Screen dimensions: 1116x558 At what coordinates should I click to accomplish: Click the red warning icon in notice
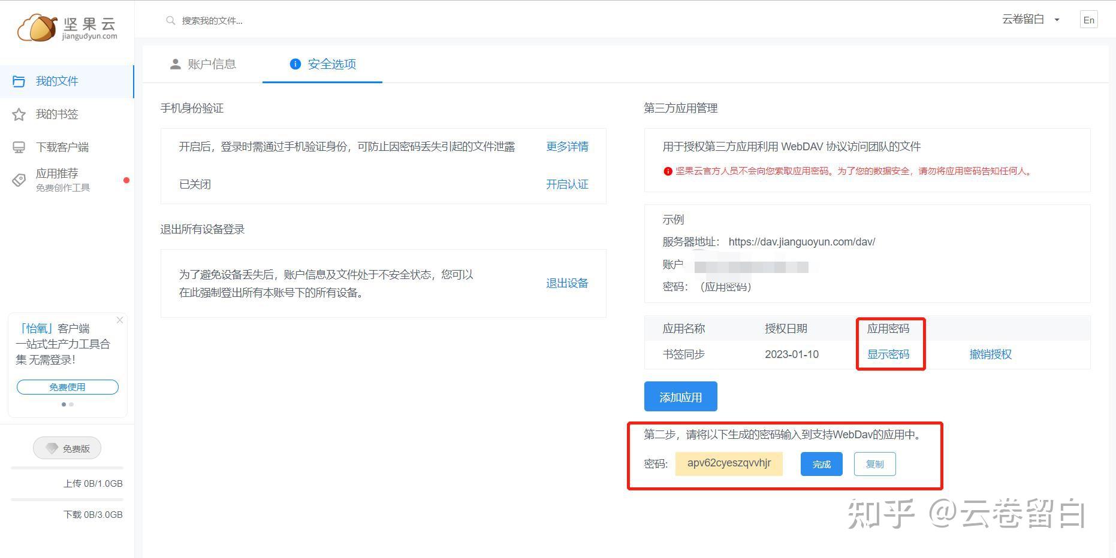(x=668, y=171)
